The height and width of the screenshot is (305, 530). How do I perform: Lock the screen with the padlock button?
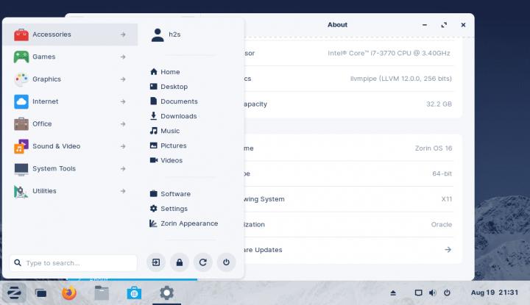tap(179, 262)
